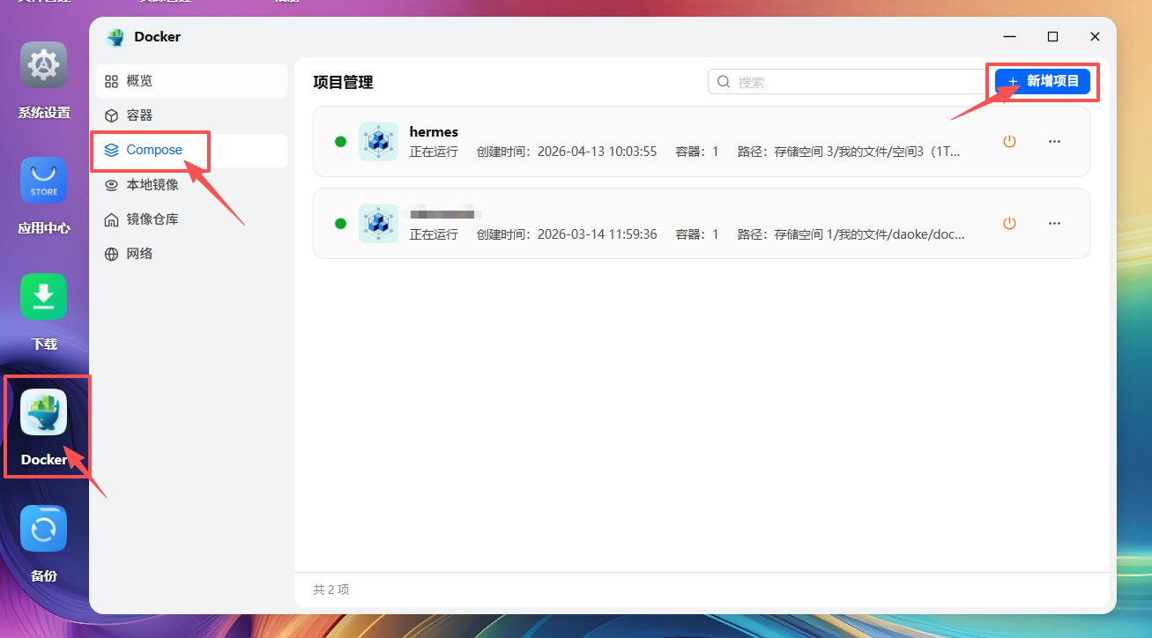Screen dimensions: 1152x638
Task: Click the Docker logo in the title bar
Action: [x=115, y=37]
